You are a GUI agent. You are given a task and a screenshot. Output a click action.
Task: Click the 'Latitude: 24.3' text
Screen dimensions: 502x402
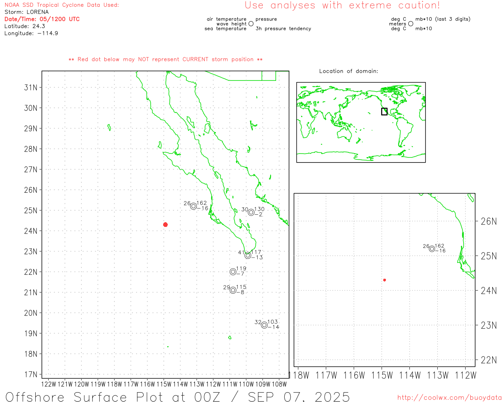[x=25, y=26]
